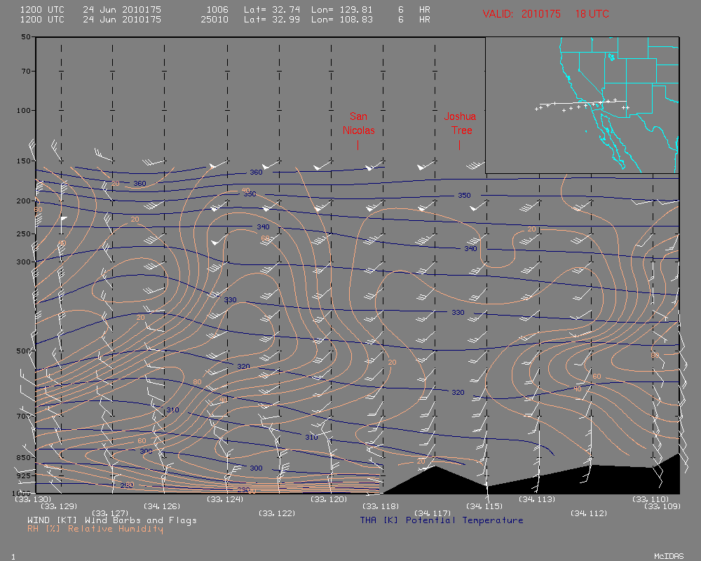Click the inset map of the southwest US
701x561 pixels.
(x=582, y=105)
